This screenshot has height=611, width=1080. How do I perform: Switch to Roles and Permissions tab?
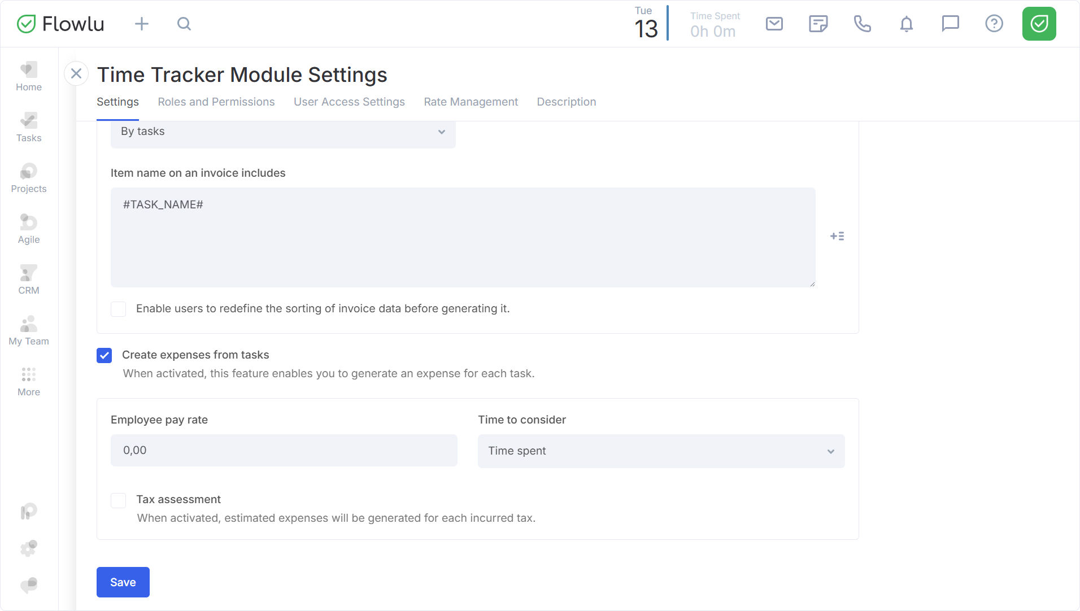click(216, 102)
